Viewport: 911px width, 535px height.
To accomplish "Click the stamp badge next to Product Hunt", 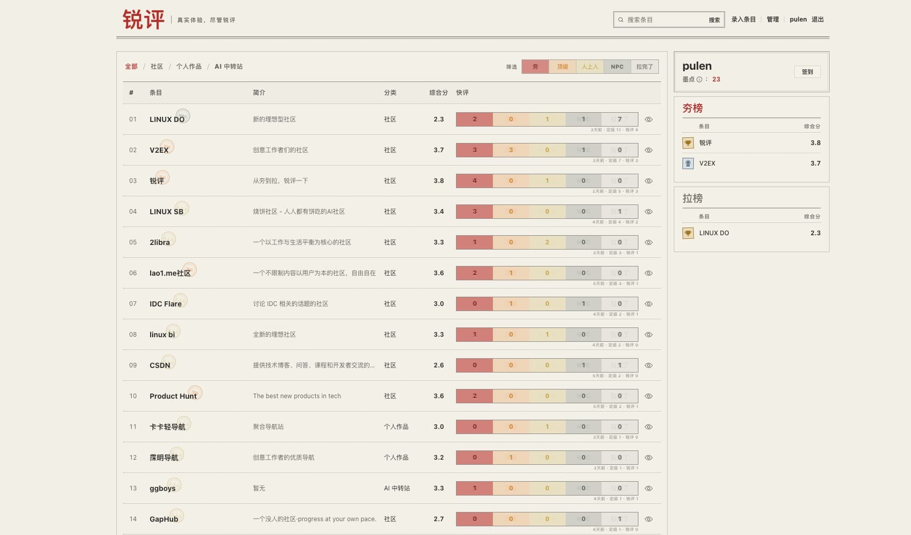I will pos(195,393).
